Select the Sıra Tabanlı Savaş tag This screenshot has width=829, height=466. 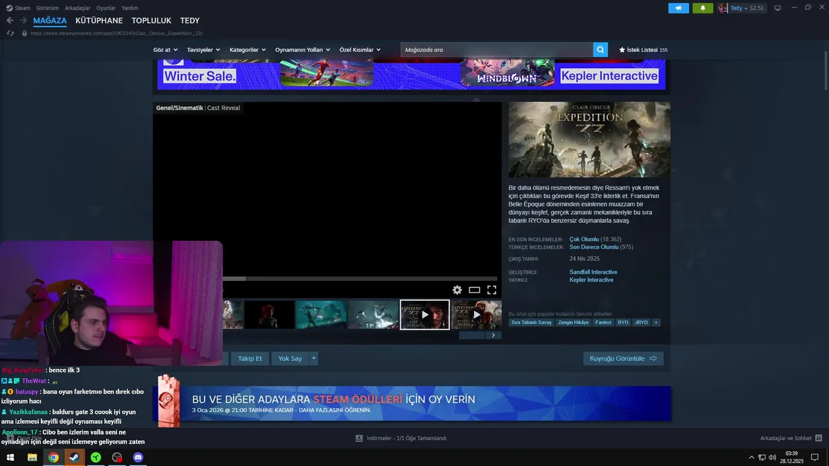531,322
